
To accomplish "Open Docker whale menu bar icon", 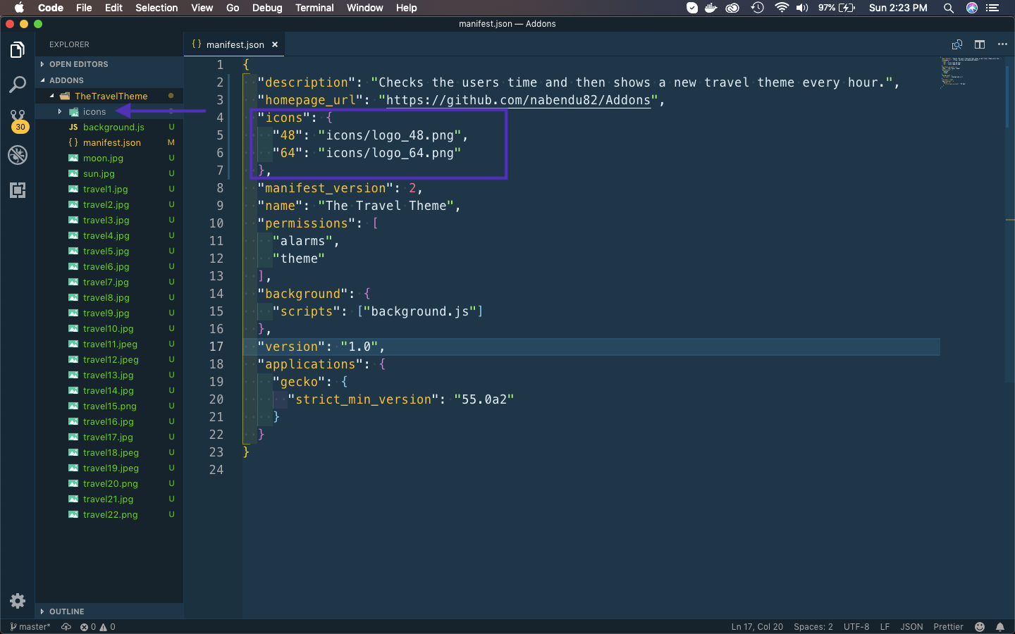I will click(711, 8).
